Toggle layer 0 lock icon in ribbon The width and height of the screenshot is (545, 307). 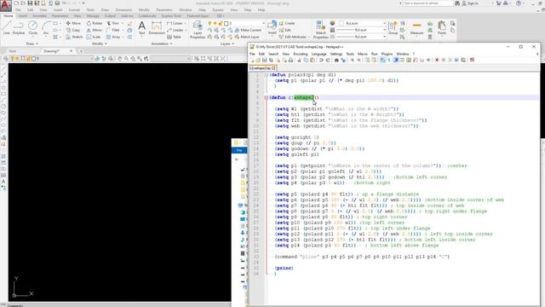220,23
